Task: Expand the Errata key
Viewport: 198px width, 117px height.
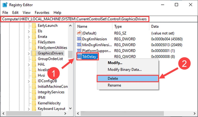Action: tap(29, 37)
